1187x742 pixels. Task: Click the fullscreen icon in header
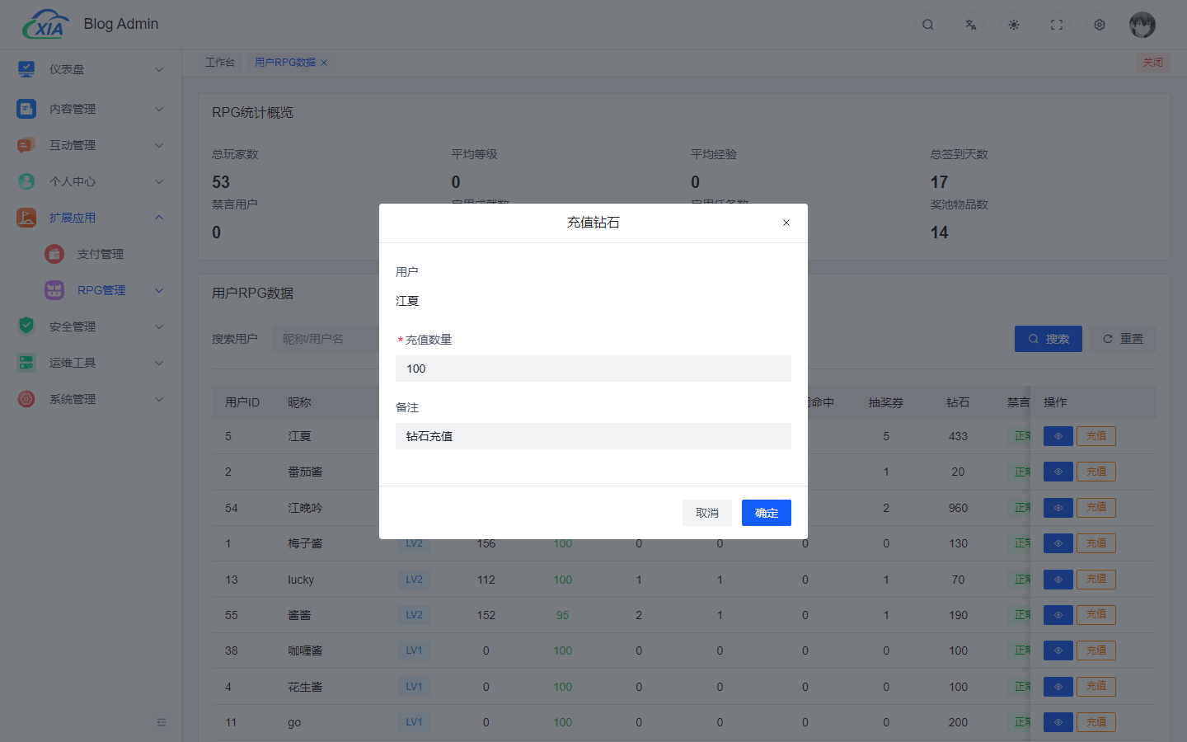point(1057,25)
